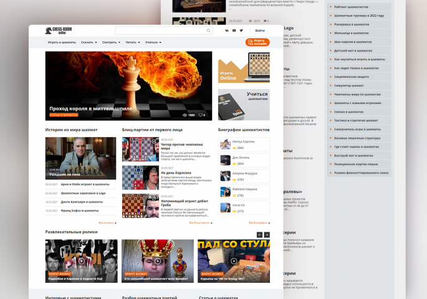Viewport: 427px width, 299px height.
Task: Open Самоучитель игры в шахматы sidebar link
Action: click(360, 129)
